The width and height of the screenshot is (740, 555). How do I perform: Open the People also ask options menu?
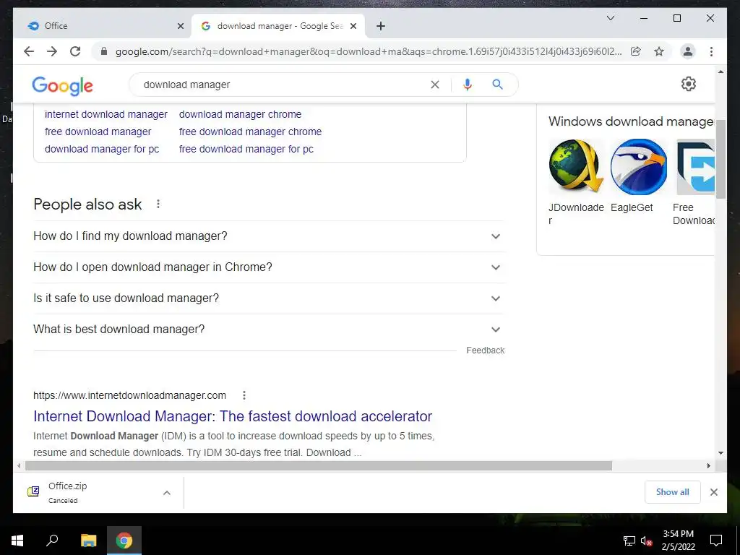coord(158,204)
